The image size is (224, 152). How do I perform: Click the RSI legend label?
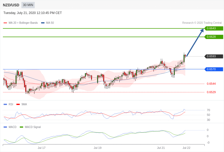(11, 104)
